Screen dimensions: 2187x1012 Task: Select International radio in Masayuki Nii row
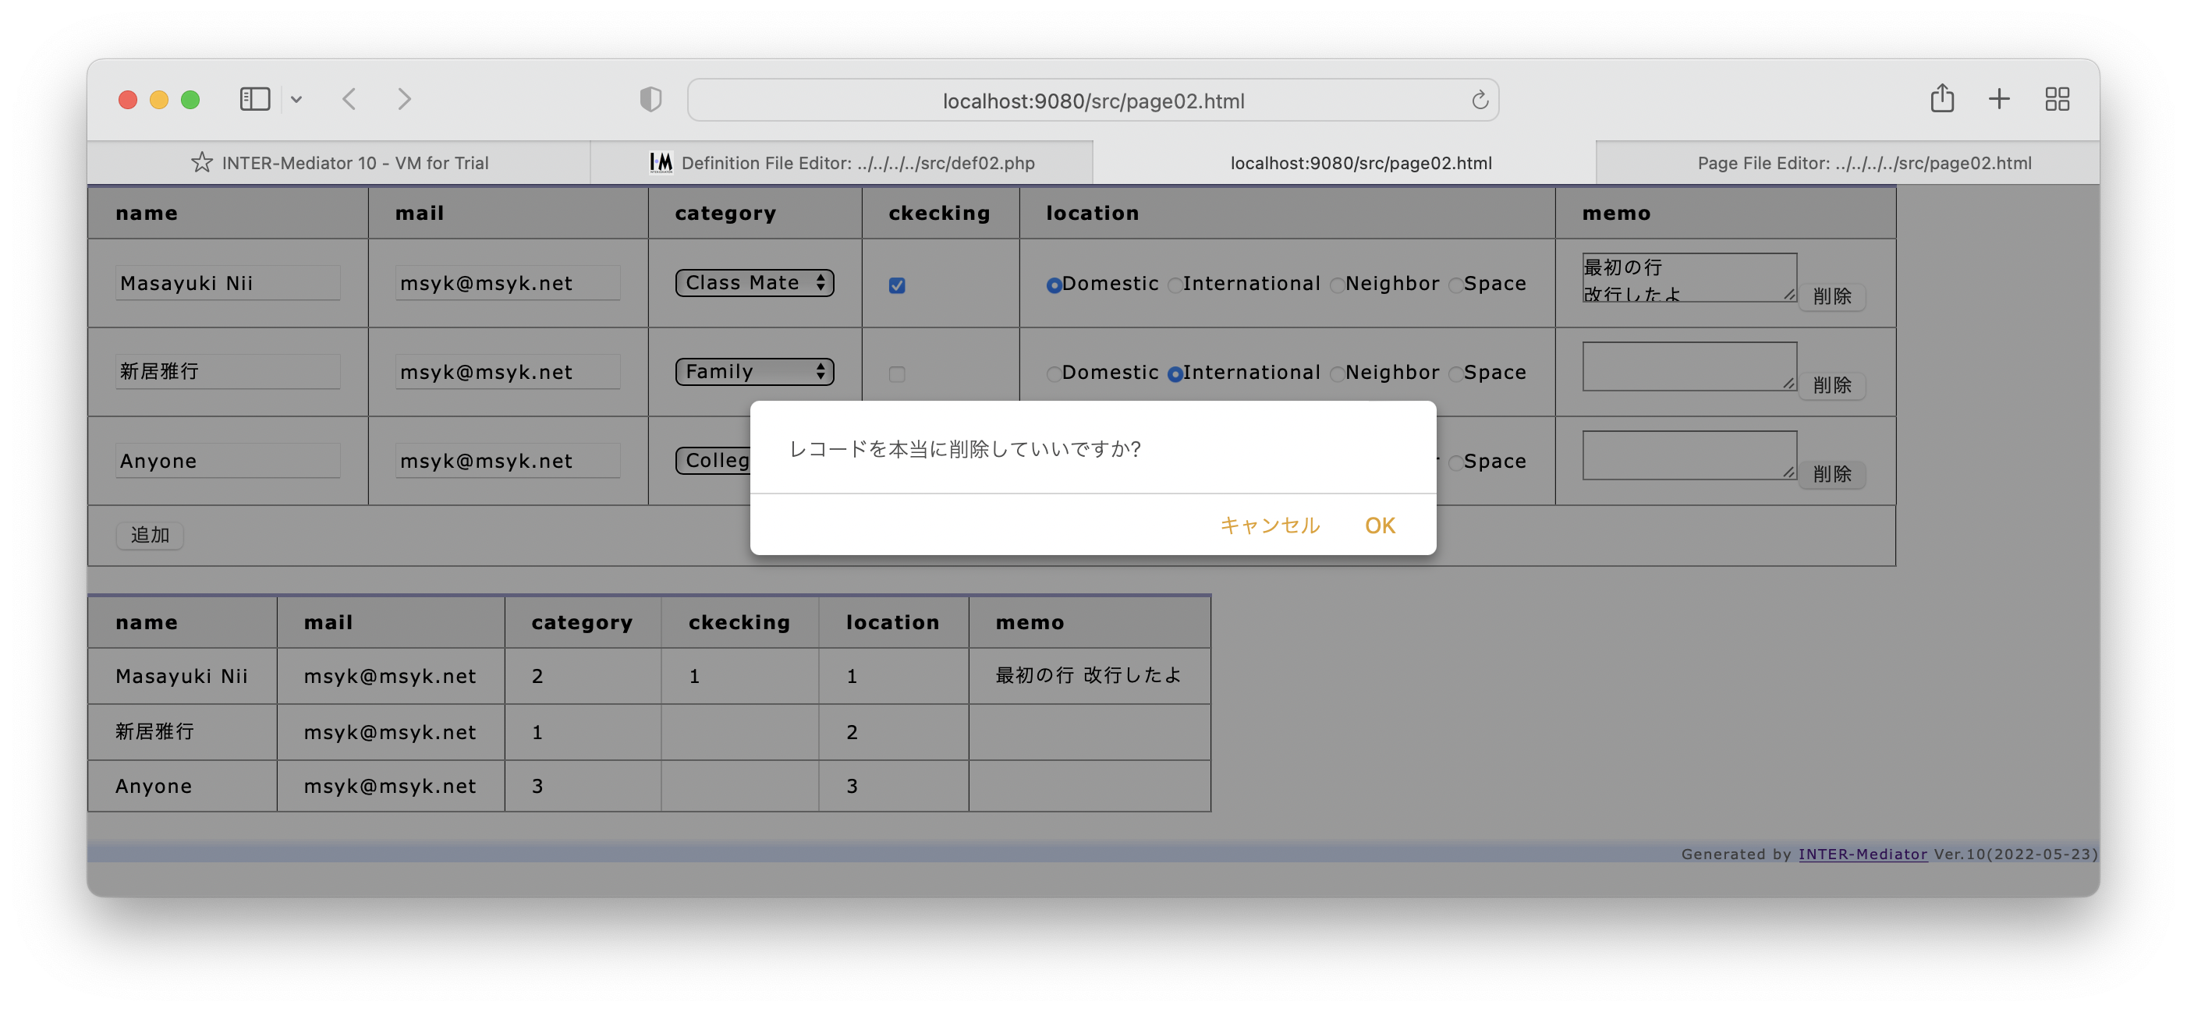coord(1175,285)
